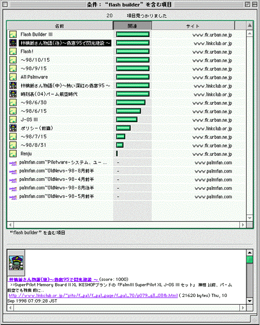This screenshot has height=325, width=260.
Task: Click palmfan icon beside OldNews-98-8月前半
Action: tap(13, 172)
